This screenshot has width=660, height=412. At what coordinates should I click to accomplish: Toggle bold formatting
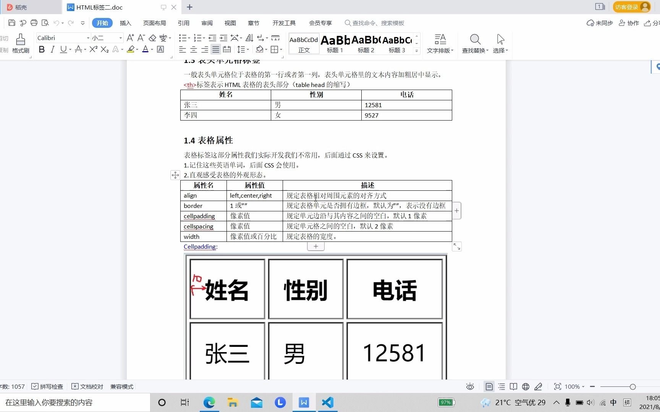tap(42, 50)
